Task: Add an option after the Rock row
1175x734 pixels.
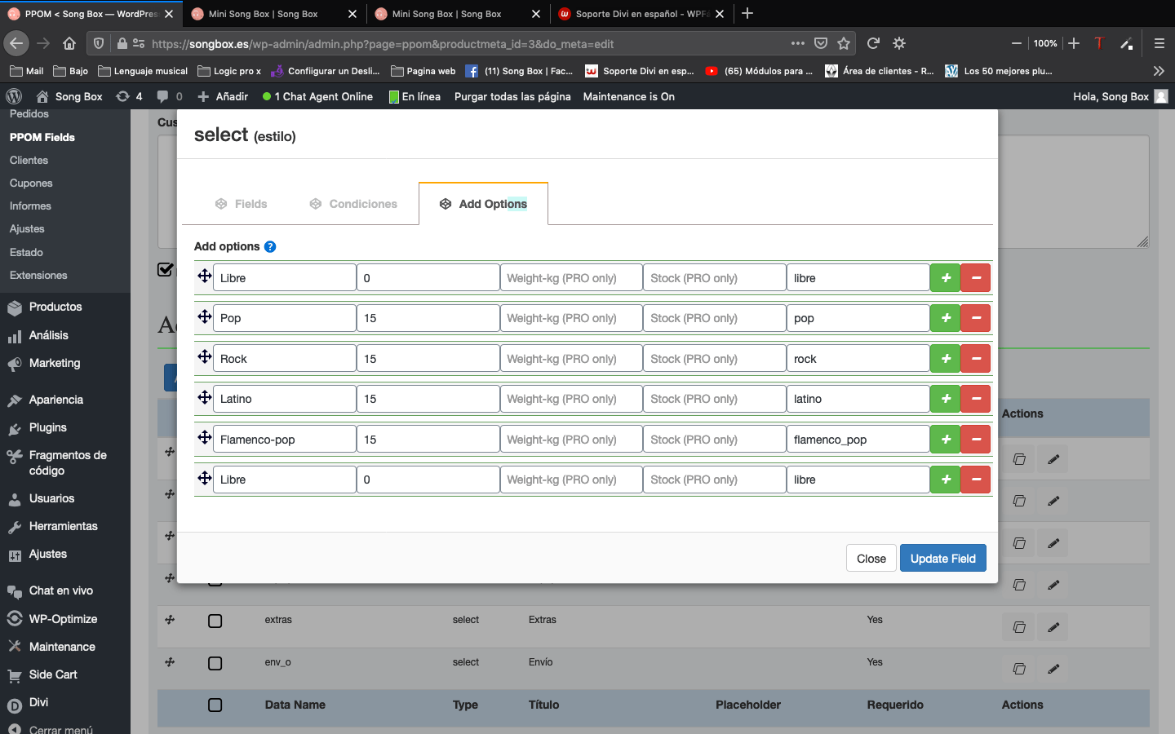Action: (x=945, y=359)
